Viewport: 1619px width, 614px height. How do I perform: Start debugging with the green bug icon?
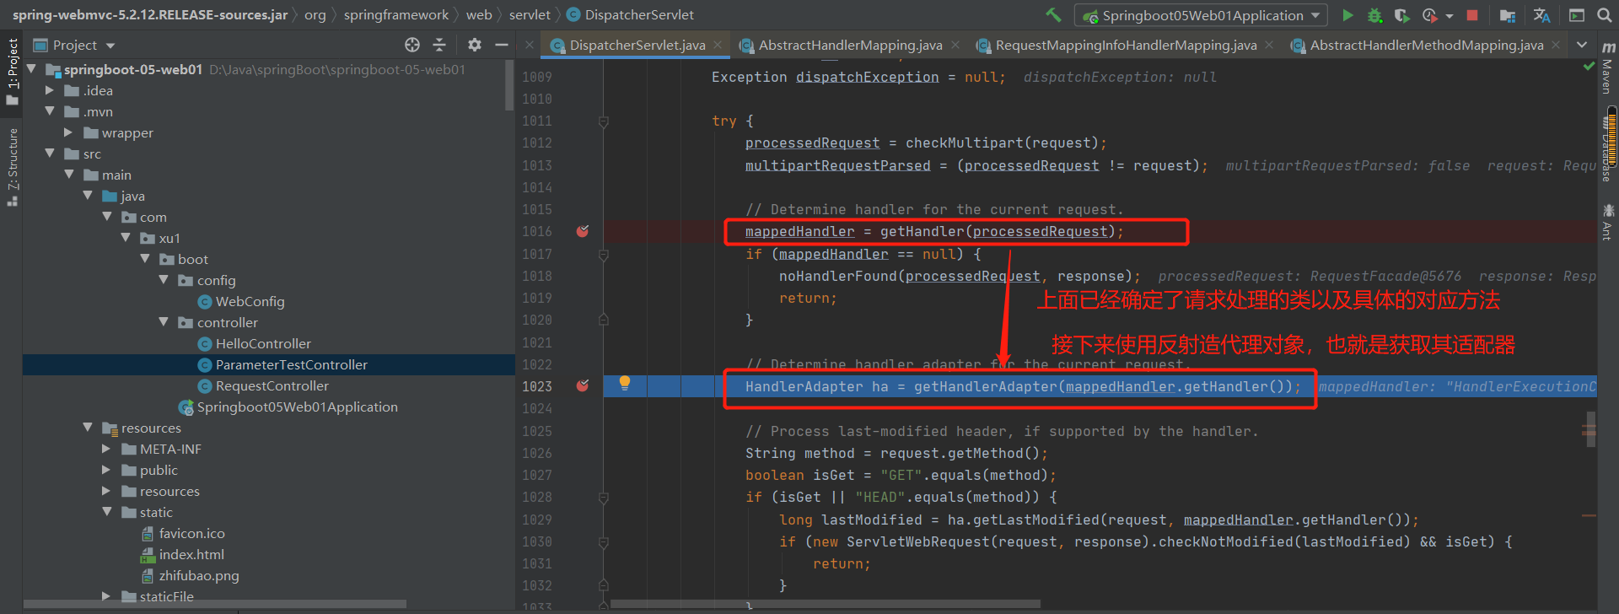[x=1374, y=15]
